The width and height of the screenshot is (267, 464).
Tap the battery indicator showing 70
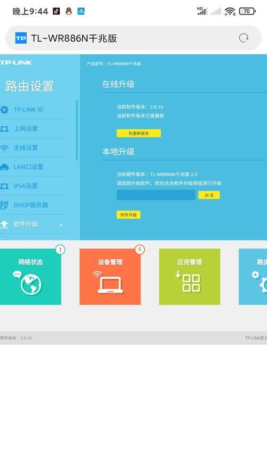click(x=247, y=11)
